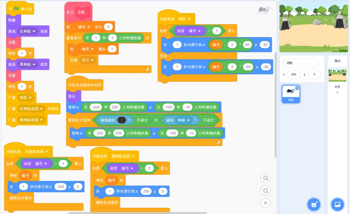The height and width of the screenshot is (214, 350).
Task: Zoom out using the minus magnifier icon
Action: pyautogui.click(x=266, y=190)
